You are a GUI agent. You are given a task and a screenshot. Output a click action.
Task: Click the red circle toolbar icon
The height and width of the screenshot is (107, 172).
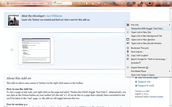[x=153, y=3]
